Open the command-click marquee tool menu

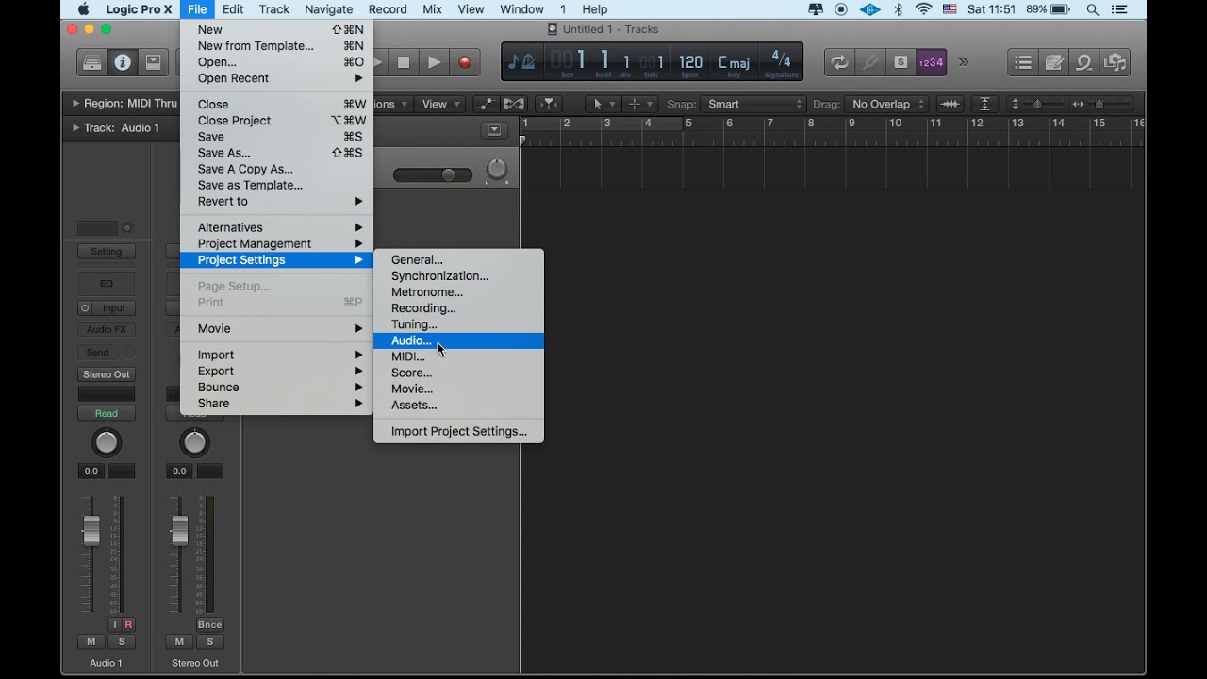(x=639, y=104)
